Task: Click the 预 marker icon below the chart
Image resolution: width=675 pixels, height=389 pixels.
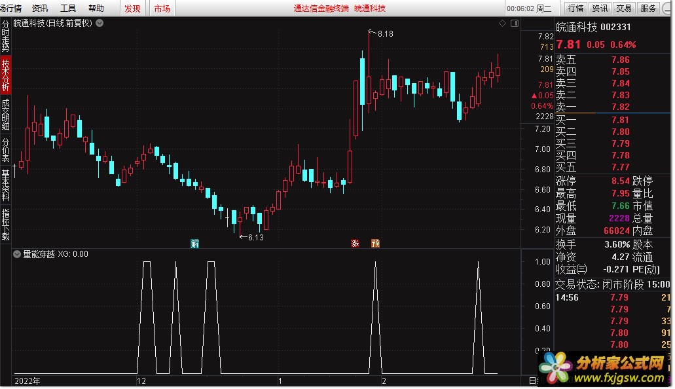Action: [x=375, y=244]
